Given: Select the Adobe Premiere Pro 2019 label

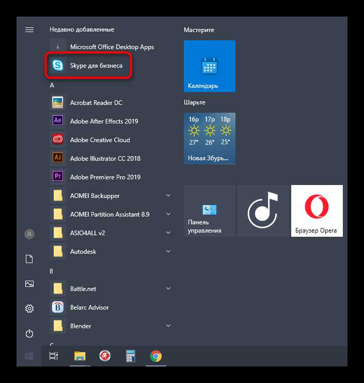Looking at the screenshot, I should pyautogui.click(x=105, y=177).
